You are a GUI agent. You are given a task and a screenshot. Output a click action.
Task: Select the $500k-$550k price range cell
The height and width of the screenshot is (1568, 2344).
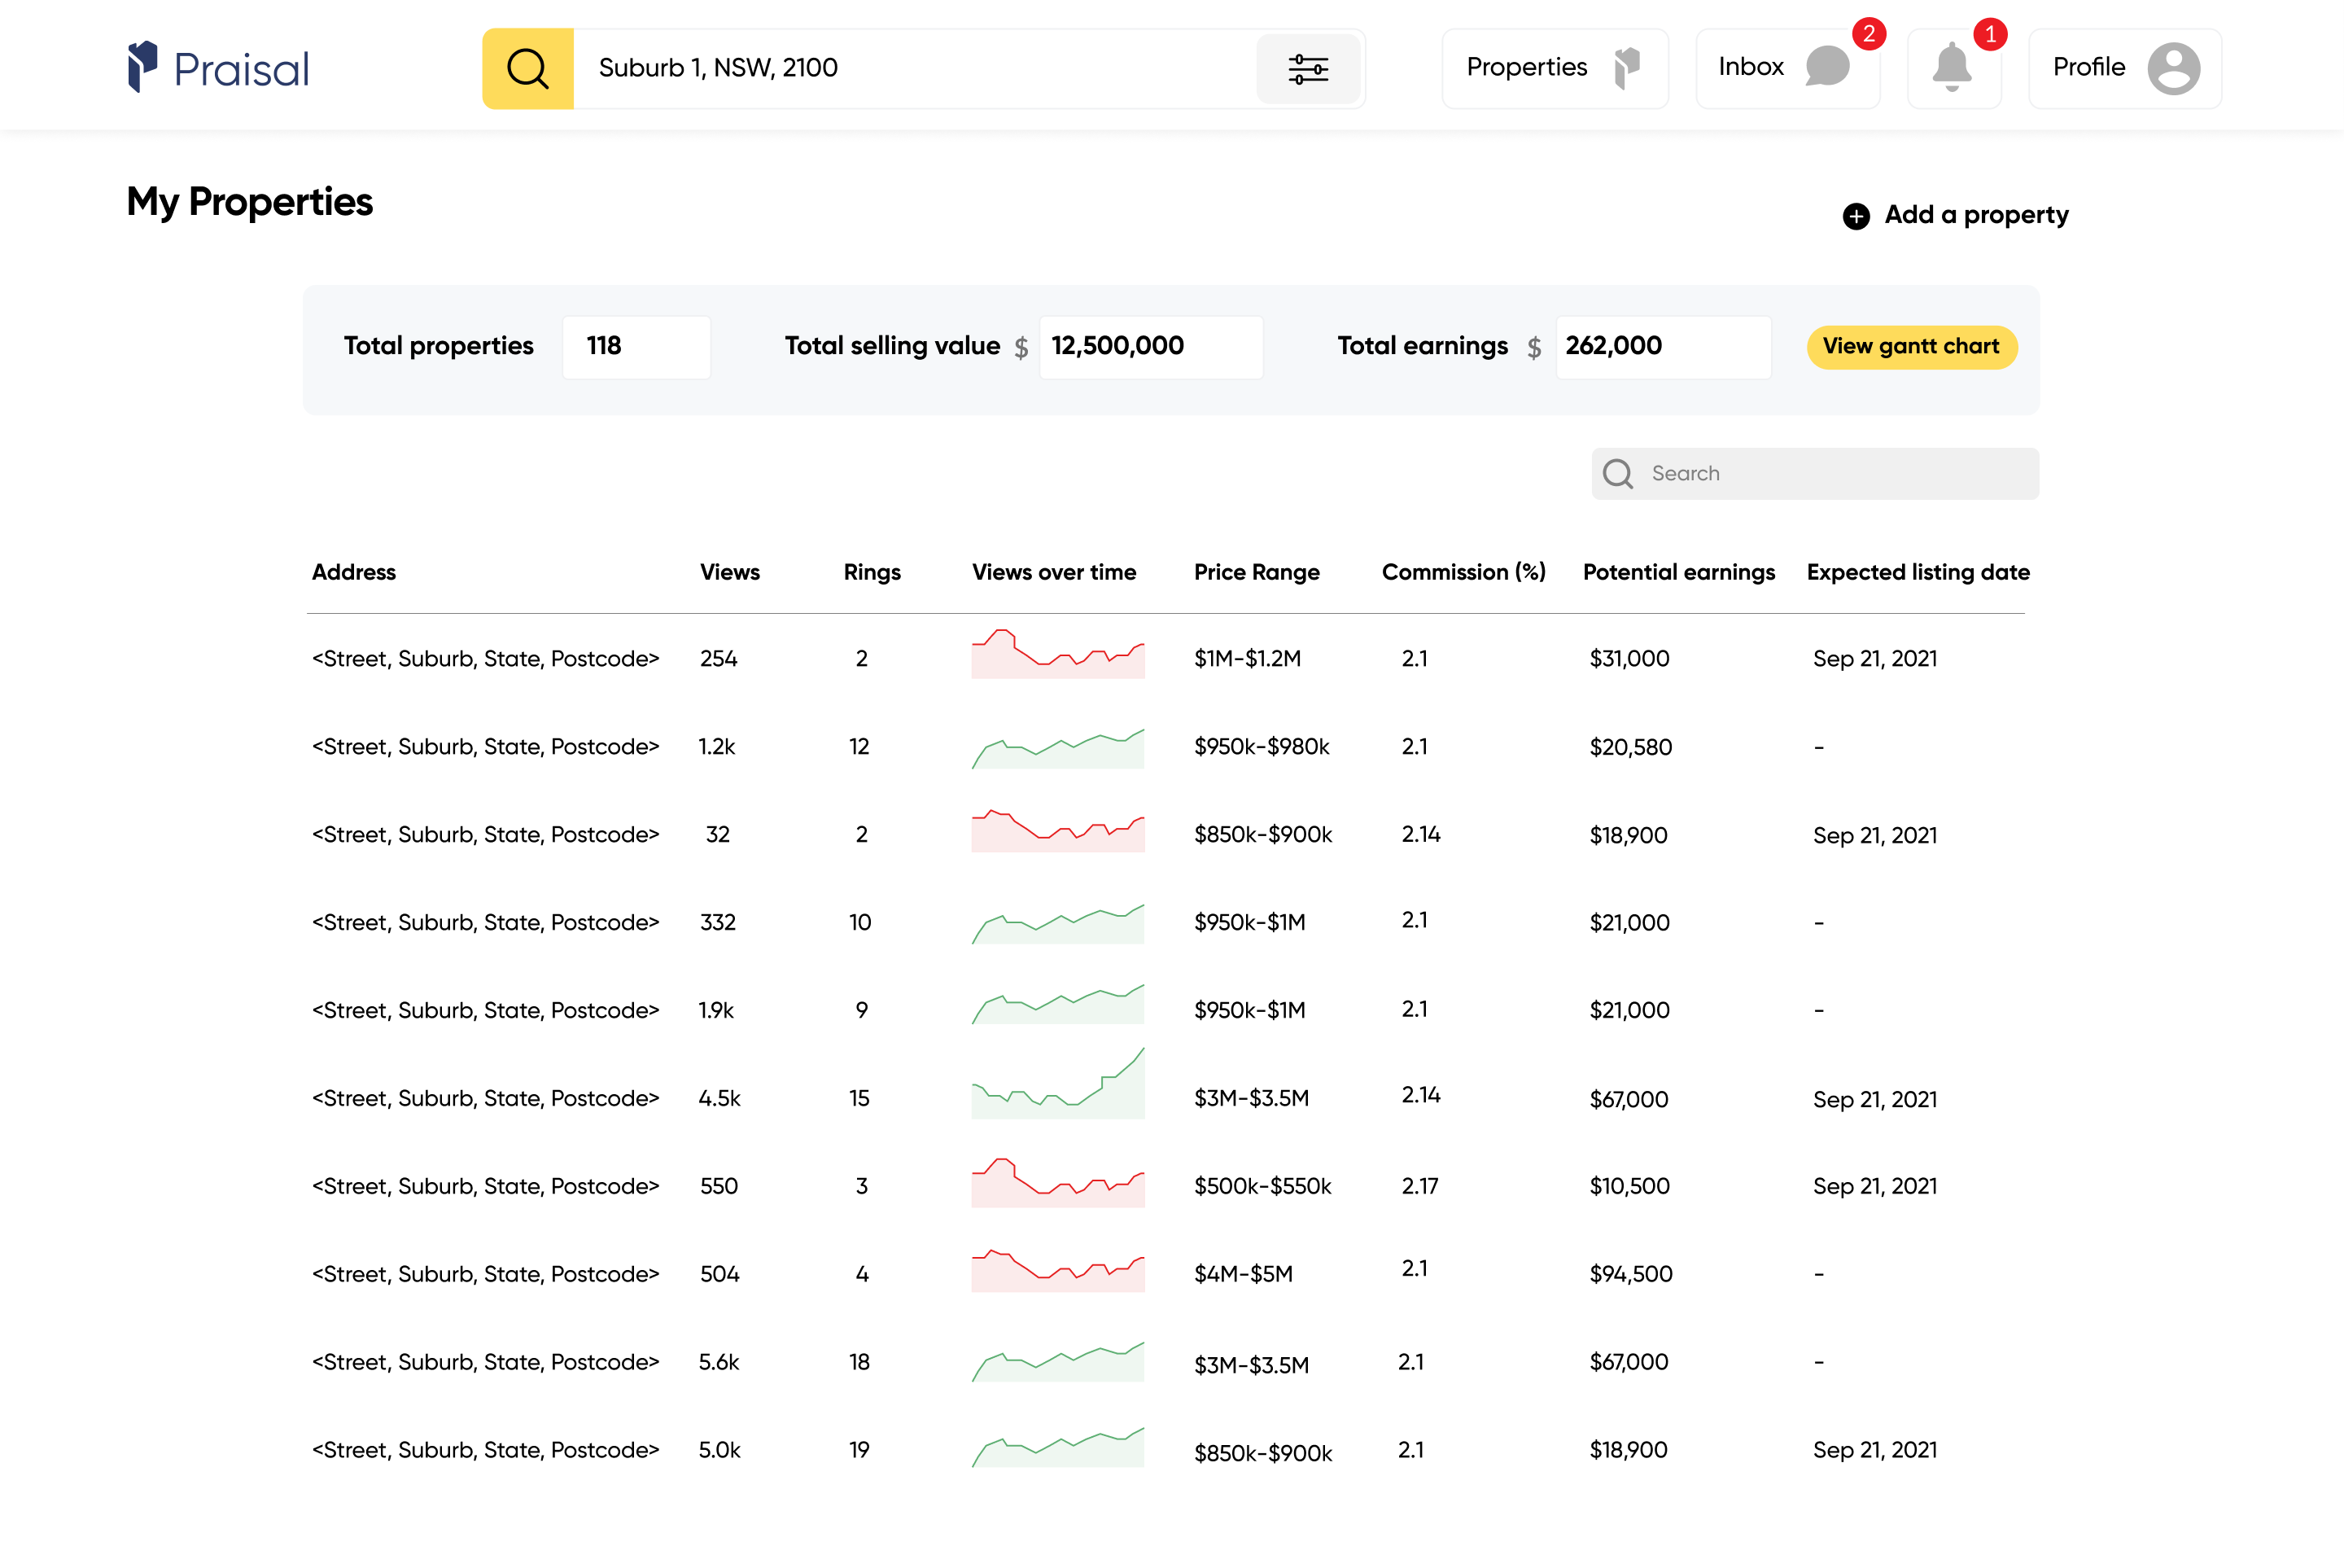[1262, 1186]
